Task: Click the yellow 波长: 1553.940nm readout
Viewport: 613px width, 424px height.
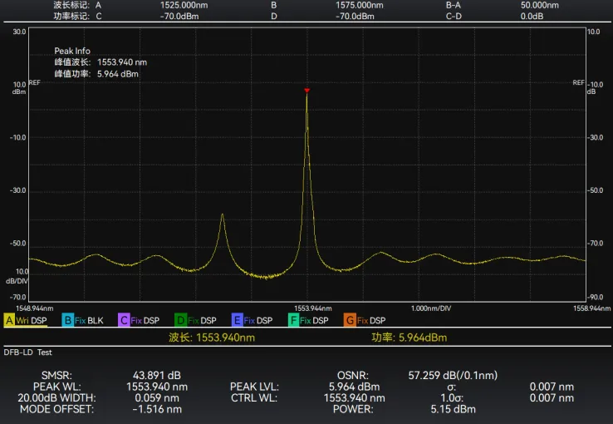Action: pos(212,338)
